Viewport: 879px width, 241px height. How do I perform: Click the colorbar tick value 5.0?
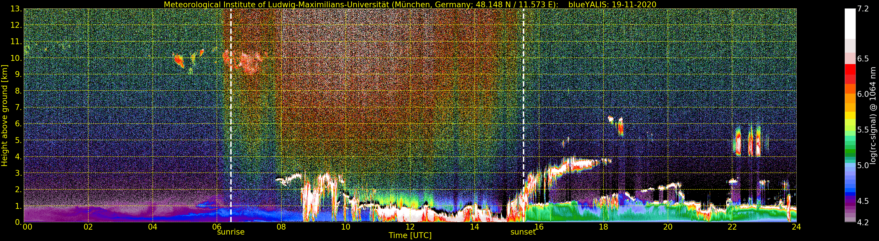(x=863, y=166)
